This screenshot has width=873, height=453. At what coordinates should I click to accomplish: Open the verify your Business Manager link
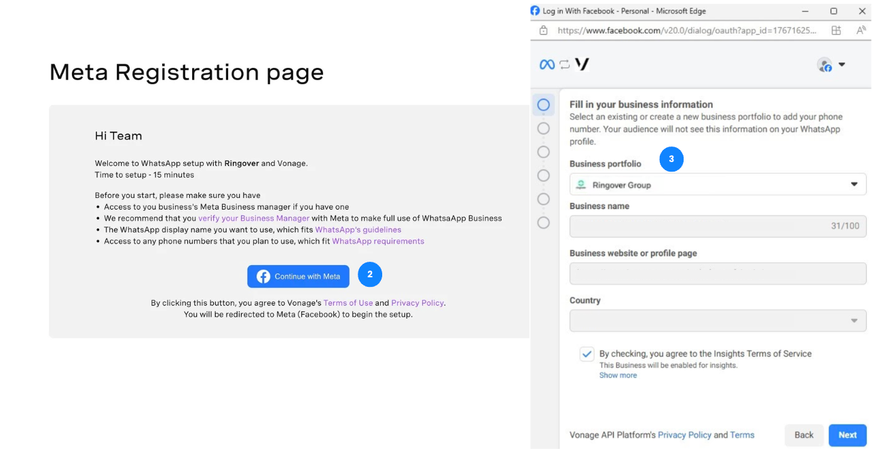click(254, 218)
